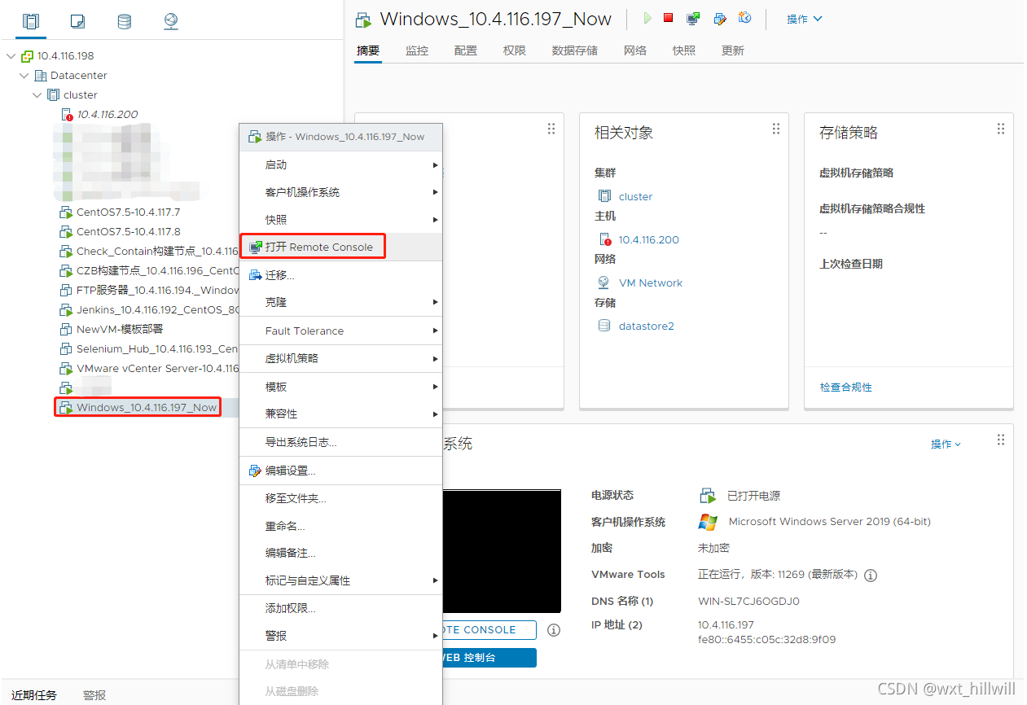Expand 虚拟机策略 submenu
This screenshot has width=1027, height=705.
coord(340,358)
